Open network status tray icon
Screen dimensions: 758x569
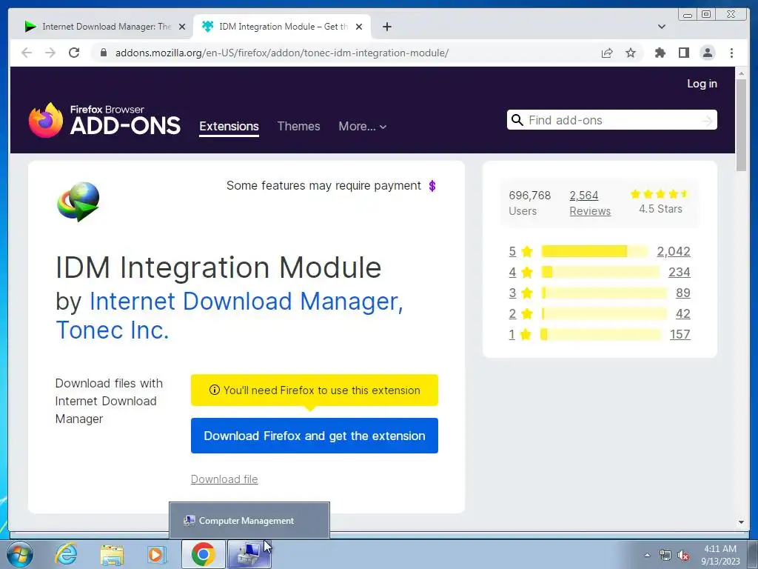tap(665, 555)
